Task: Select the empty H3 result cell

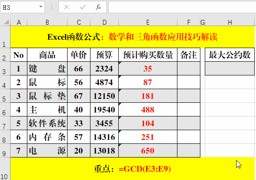Action: pos(230,68)
